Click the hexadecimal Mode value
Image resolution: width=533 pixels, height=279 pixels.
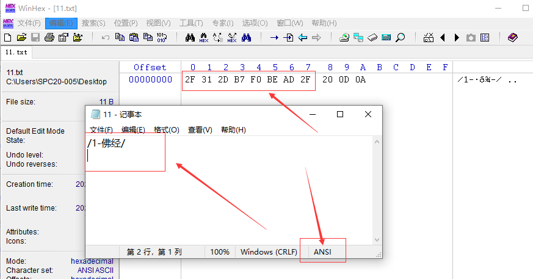[x=92, y=261]
